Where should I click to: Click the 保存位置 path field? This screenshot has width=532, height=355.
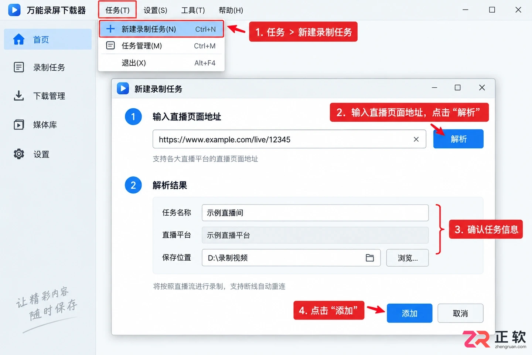291,258
